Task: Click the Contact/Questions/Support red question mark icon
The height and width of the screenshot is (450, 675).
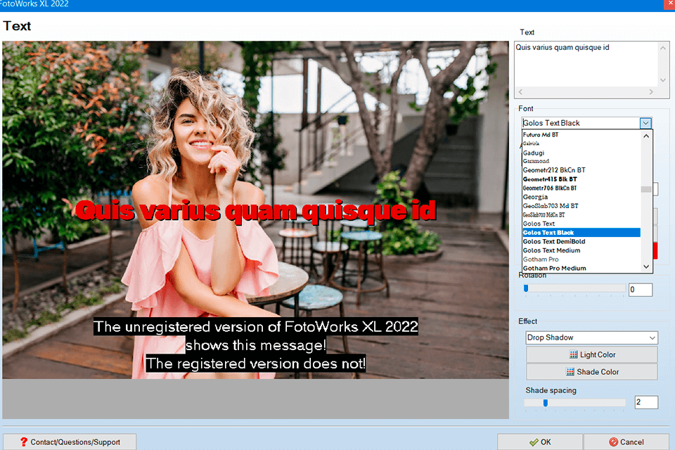Action: click(x=23, y=442)
